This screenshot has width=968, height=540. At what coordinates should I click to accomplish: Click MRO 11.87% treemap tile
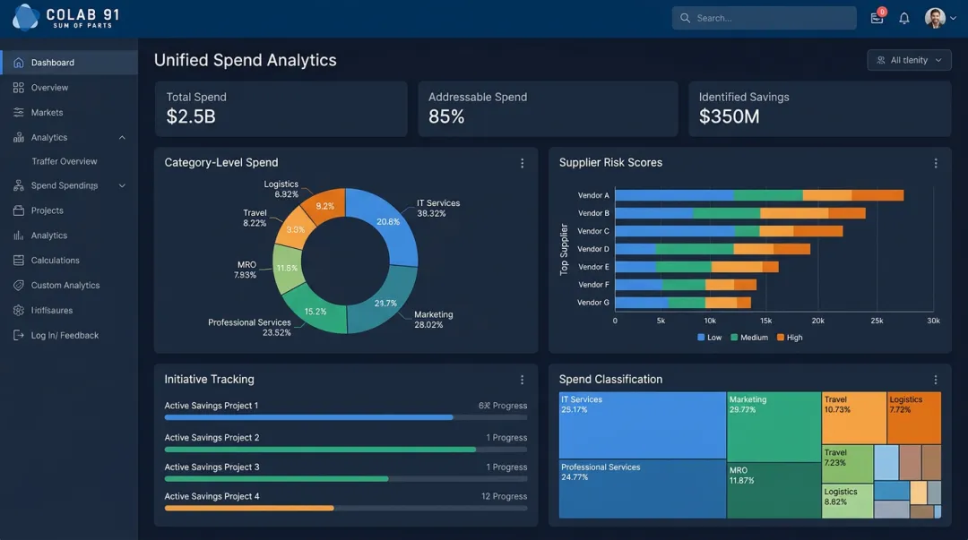pos(774,491)
